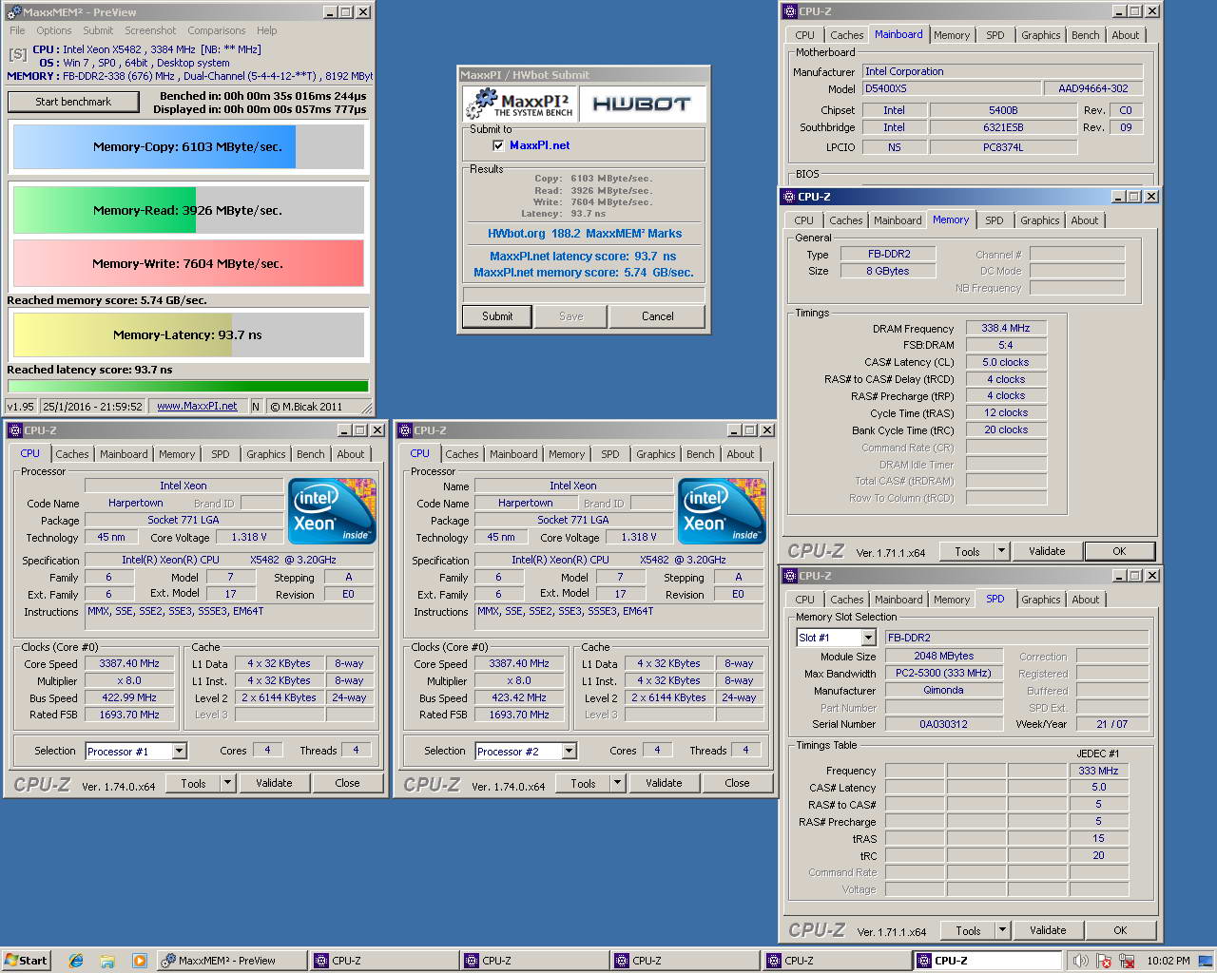
Task: Click the 338.4 MHz DRAM Frequency value
Action: pyautogui.click(x=1006, y=328)
